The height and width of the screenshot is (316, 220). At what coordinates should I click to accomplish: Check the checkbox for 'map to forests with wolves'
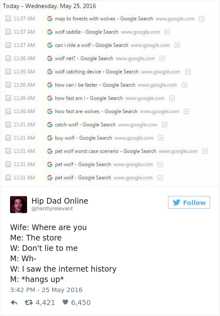[8, 19]
